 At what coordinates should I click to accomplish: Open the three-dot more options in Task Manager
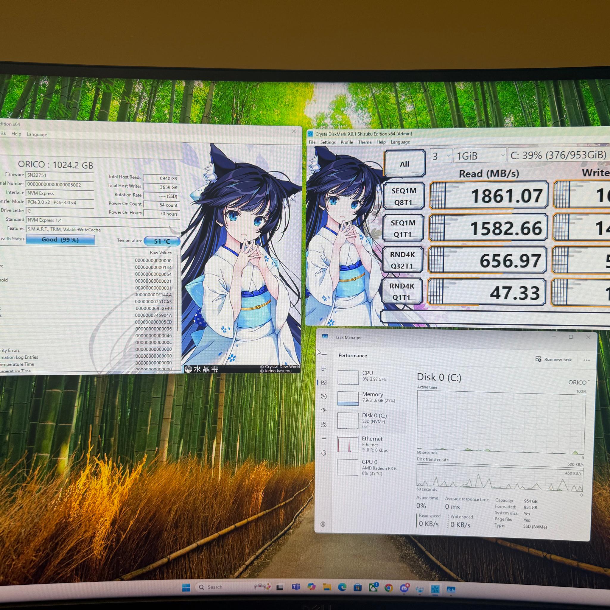(x=587, y=360)
